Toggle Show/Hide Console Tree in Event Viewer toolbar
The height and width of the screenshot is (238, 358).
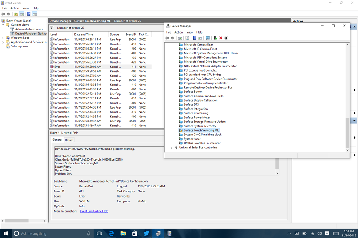pos(22,14)
